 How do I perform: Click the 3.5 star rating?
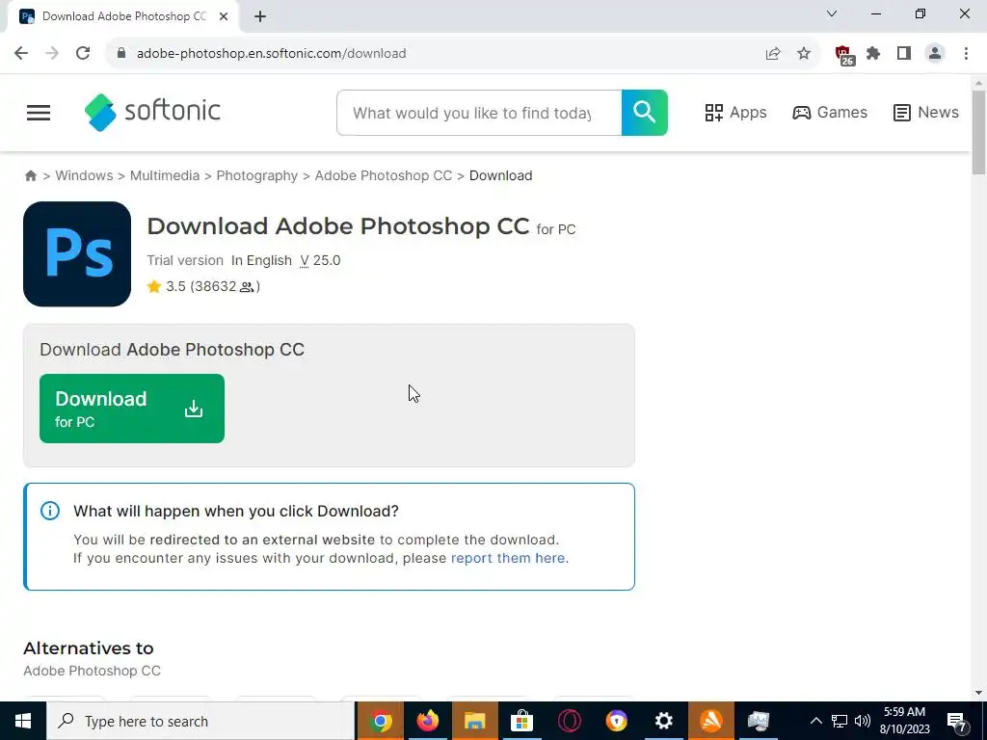203,286
